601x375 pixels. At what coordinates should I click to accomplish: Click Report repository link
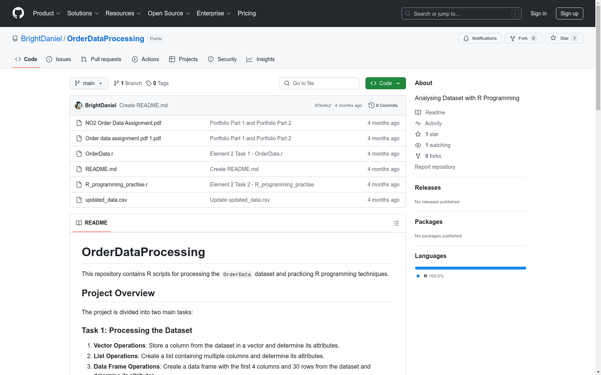coord(435,167)
